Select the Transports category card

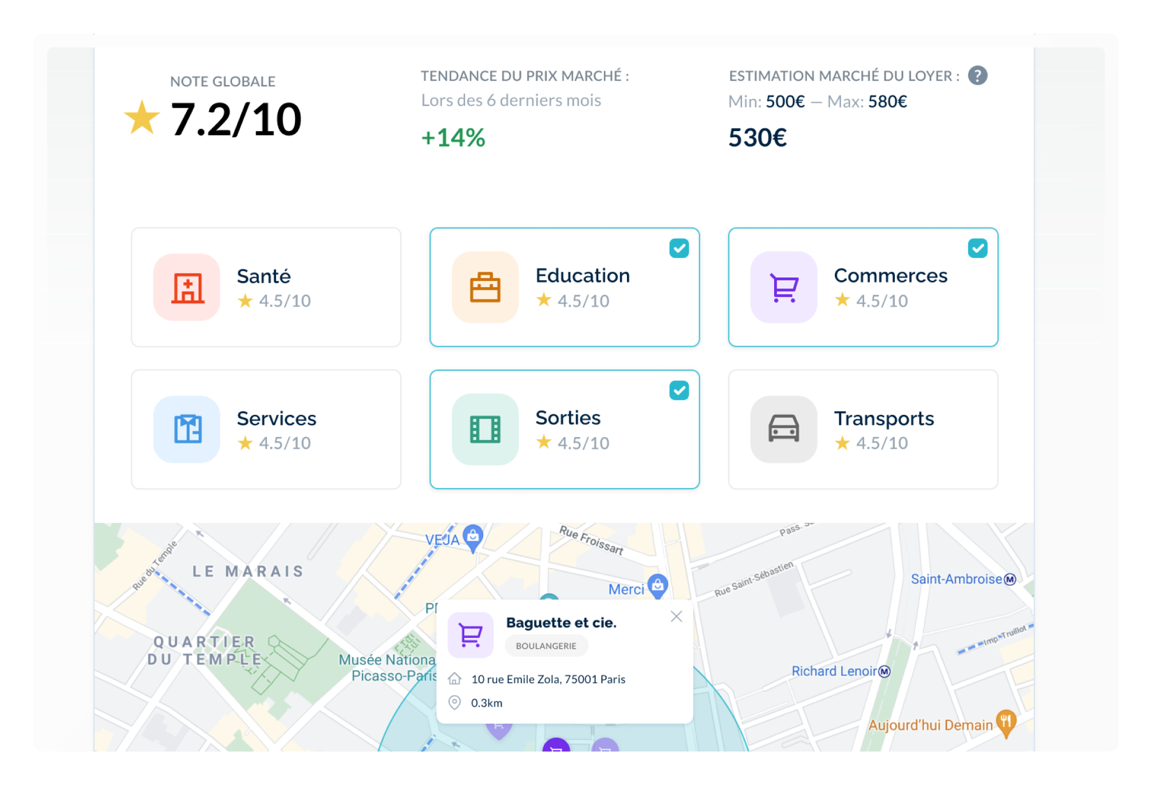pos(863,429)
